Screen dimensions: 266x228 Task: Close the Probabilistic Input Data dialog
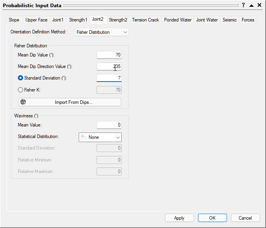tap(259, 5)
